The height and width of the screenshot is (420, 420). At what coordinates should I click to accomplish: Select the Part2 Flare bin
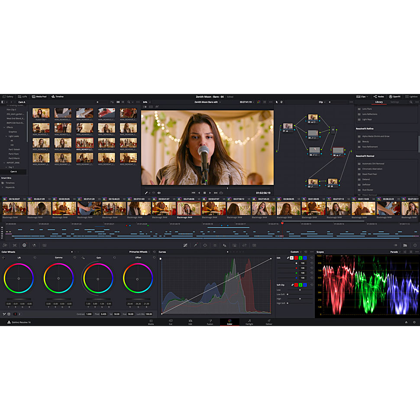14,154
